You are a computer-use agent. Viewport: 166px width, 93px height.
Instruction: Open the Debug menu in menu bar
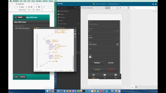point(51,1)
